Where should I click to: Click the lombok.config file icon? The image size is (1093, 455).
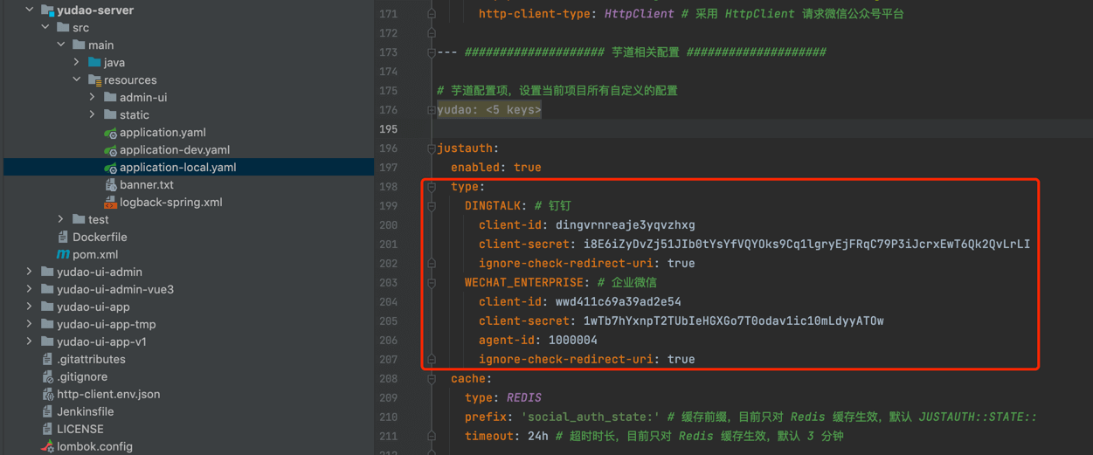pos(47,446)
